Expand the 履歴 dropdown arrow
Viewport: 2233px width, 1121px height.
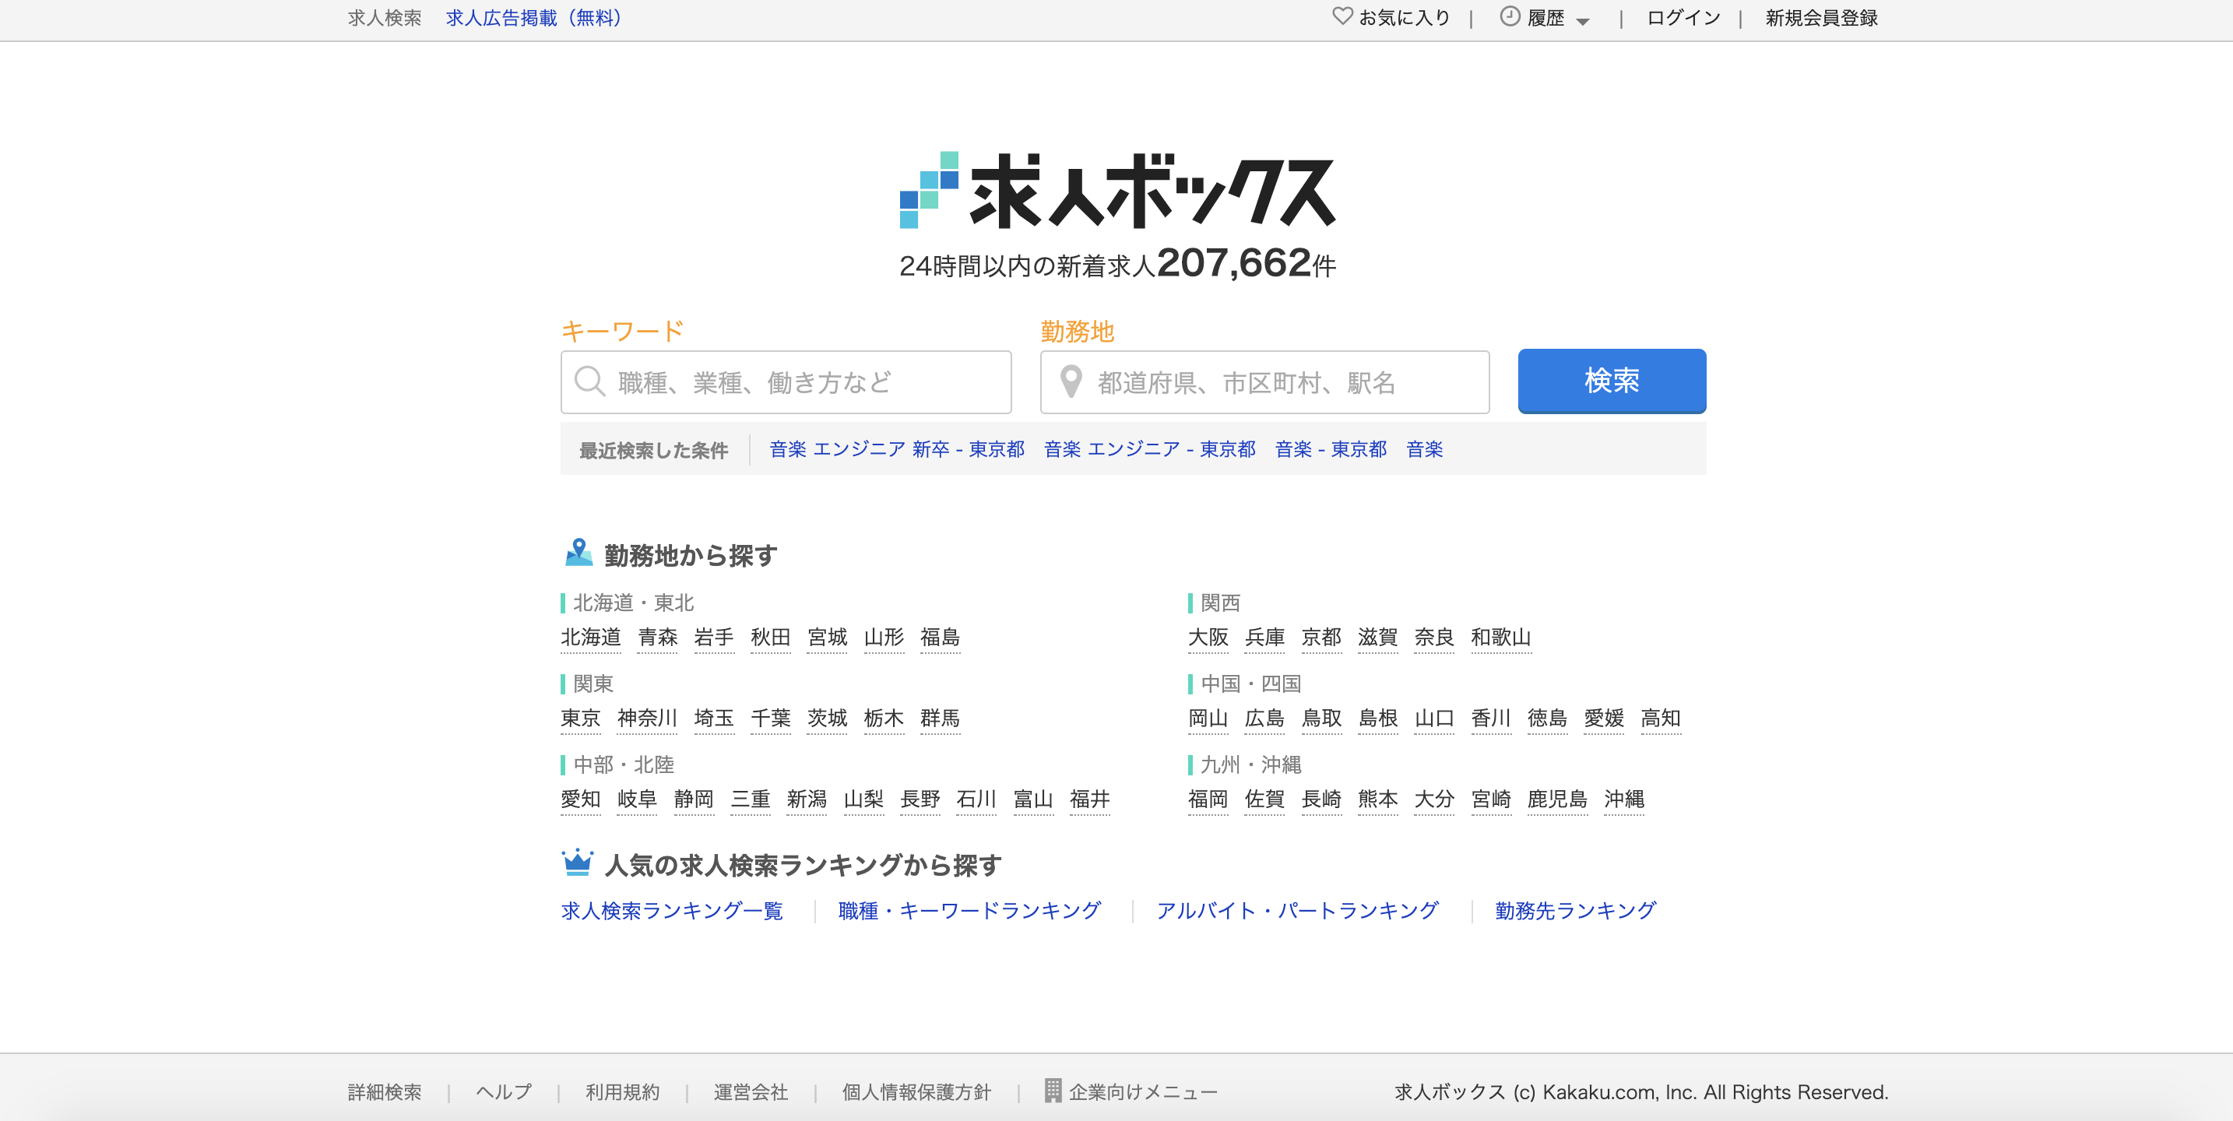1583,22
